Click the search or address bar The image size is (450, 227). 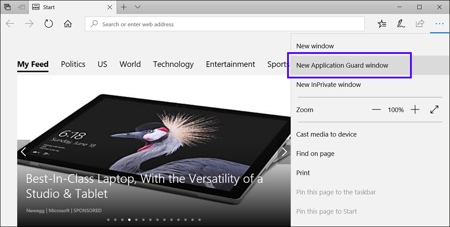pyautogui.click(x=225, y=24)
